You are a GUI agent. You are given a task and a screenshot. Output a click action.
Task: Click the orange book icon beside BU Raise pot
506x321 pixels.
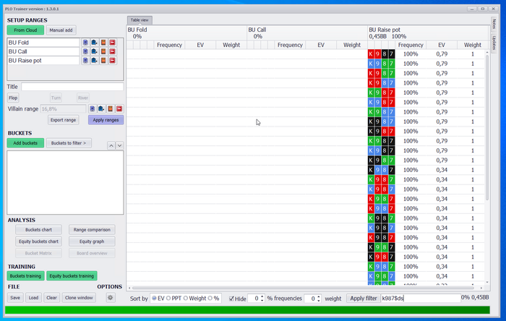pos(103,60)
